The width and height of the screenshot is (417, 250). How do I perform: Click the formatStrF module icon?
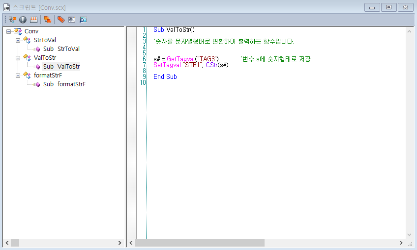(27, 75)
